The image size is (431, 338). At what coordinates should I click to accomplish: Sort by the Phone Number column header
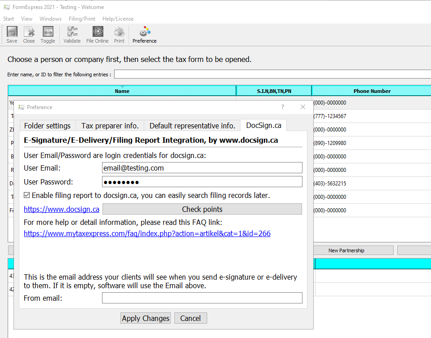372,91
